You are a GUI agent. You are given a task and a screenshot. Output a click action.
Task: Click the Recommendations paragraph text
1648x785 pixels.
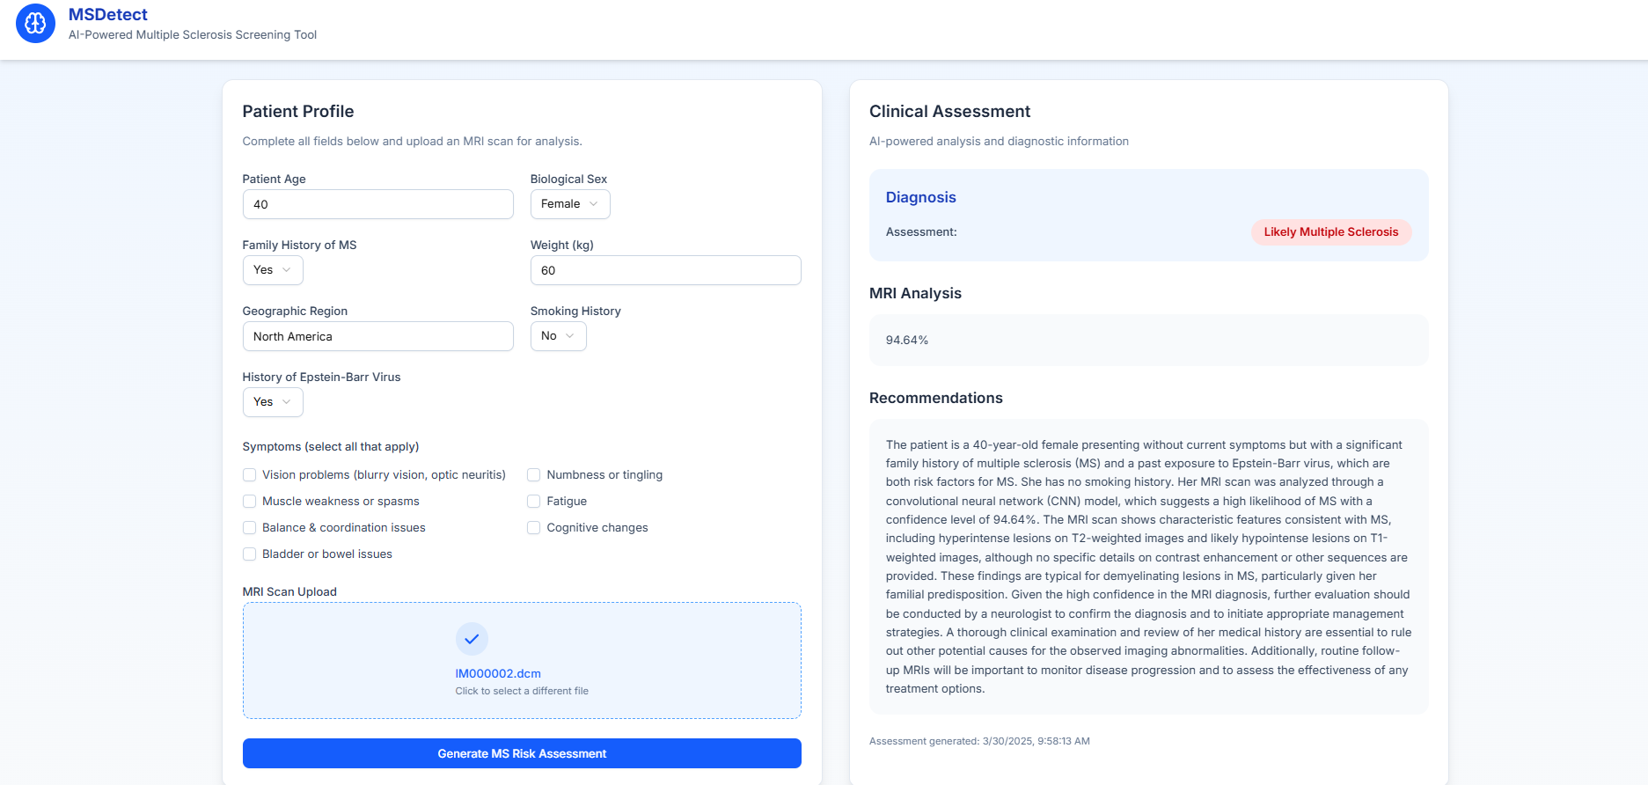1148,567
